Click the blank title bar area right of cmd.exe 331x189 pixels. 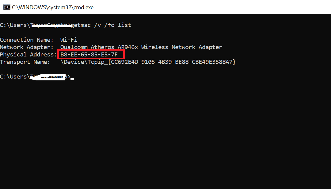tap(211, 7)
